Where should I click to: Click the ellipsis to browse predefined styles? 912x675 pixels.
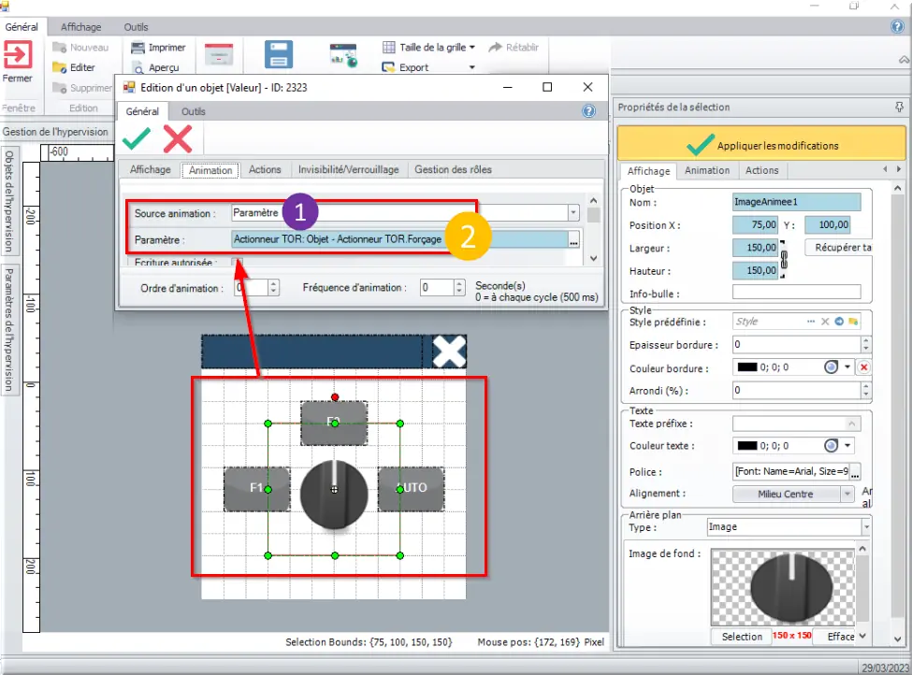(x=811, y=322)
